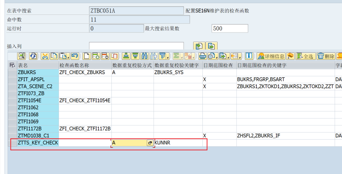Screen dimensions: 342x174
Task: Click the Undo arrow icon
Action: click(x=75, y=56)
